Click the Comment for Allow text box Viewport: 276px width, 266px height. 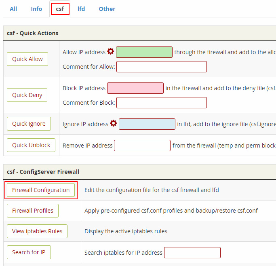click(x=162, y=67)
